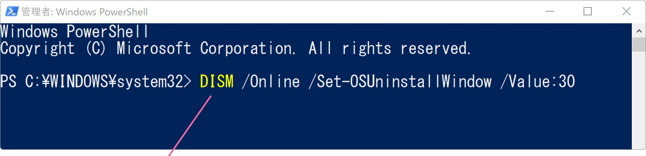Click the vertical scrollbar thumb
The image size is (646, 156).
click(638, 44)
